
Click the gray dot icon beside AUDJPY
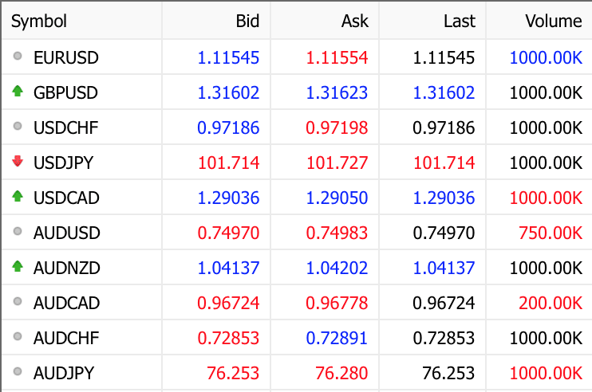pyautogui.click(x=18, y=373)
